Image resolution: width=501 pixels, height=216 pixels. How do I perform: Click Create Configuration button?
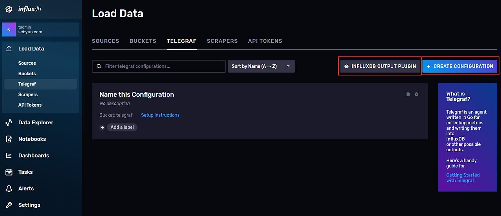[x=460, y=66]
